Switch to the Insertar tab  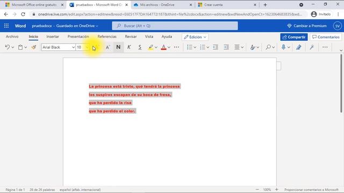(x=53, y=36)
